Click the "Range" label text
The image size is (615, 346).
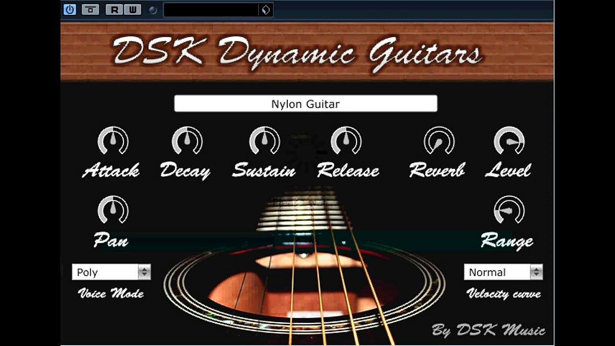point(507,241)
